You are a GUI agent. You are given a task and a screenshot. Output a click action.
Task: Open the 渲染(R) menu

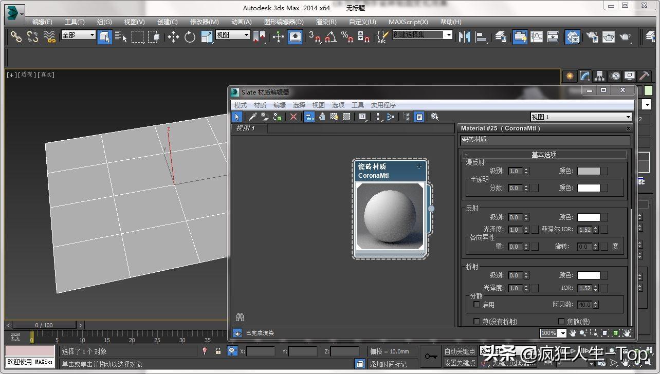pos(326,22)
